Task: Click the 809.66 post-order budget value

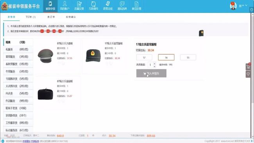Action: coord(151,136)
